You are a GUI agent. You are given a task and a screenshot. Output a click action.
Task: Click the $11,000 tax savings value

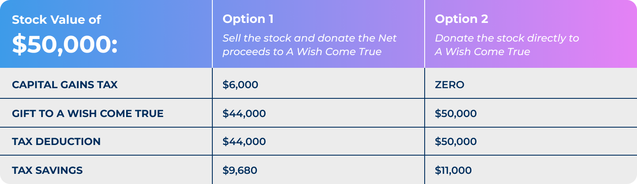point(453,170)
